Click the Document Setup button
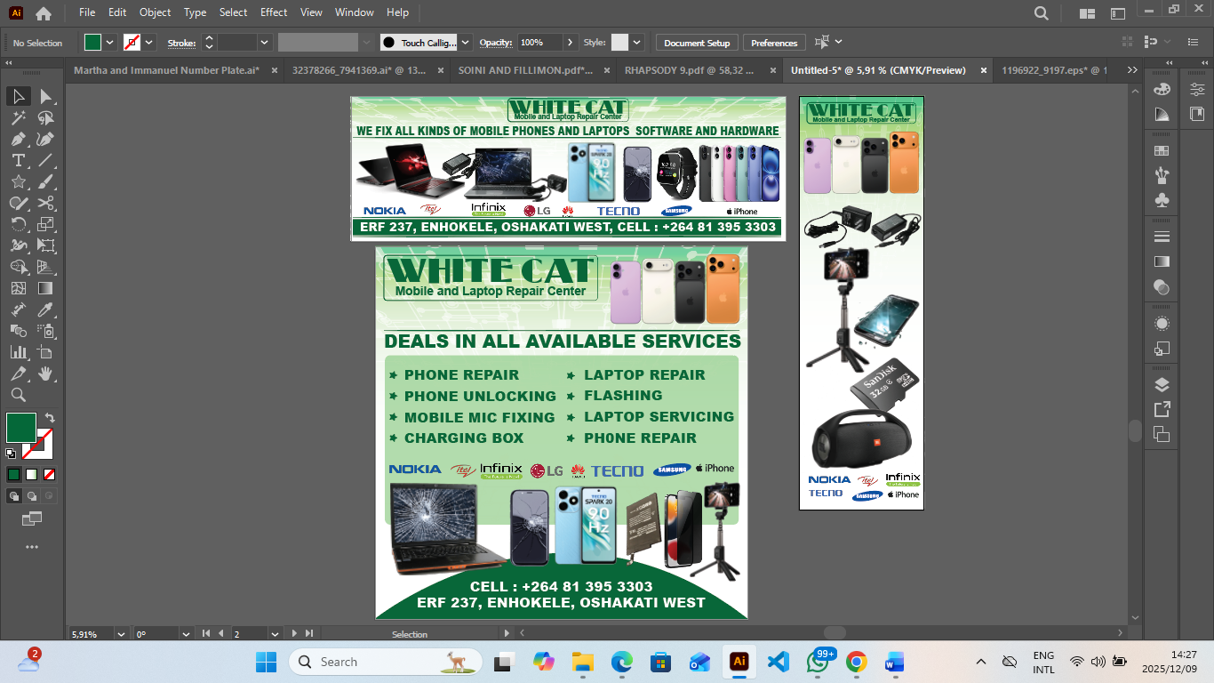1214x683 pixels. point(698,42)
